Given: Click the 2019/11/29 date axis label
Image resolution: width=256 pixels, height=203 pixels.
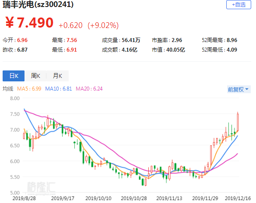Looking at the screenshot, I should tap(205, 199).
